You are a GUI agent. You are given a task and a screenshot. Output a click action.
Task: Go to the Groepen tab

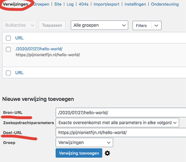[41, 4]
